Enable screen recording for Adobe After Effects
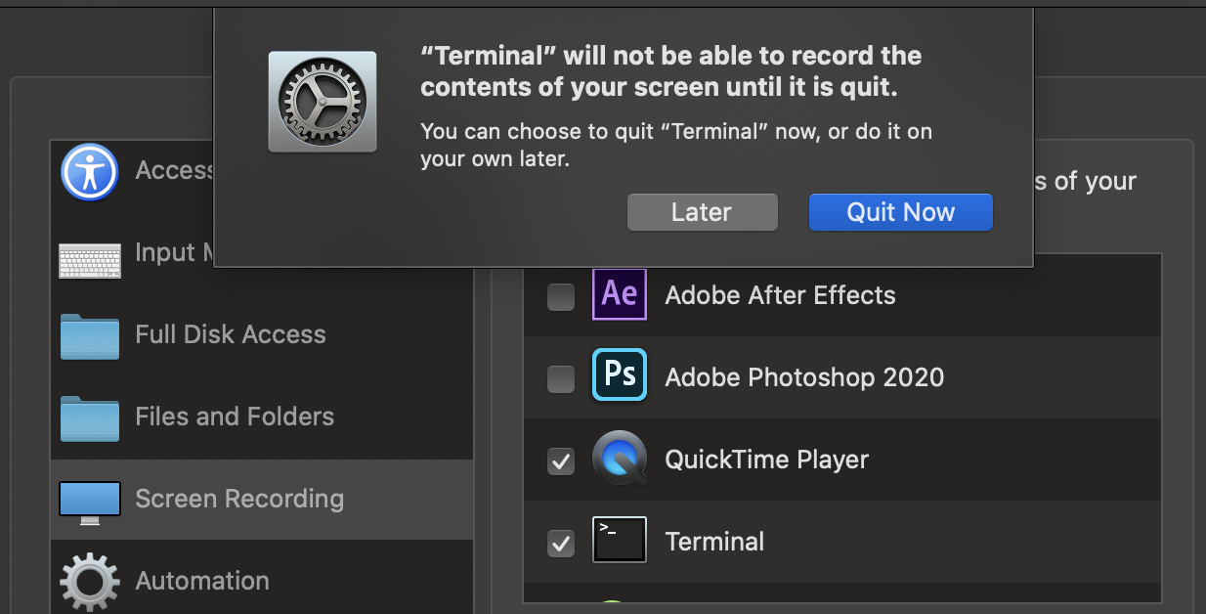The width and height of the screenshot is (1206, 614). click(x=561, y=296)
